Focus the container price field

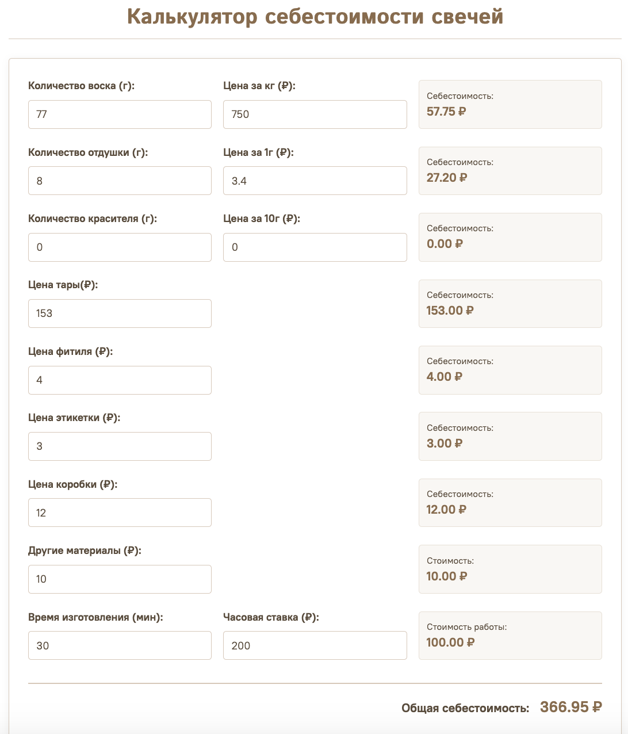[x=120, y=314]
